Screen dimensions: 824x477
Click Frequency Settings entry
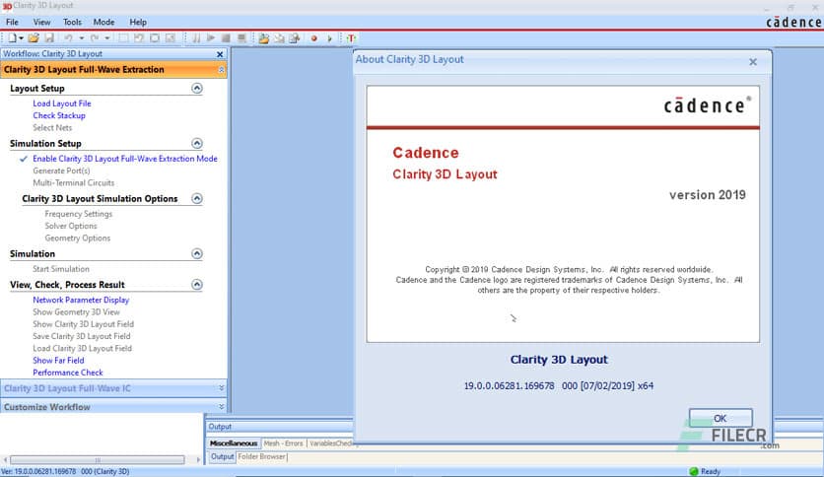[78, 214]
